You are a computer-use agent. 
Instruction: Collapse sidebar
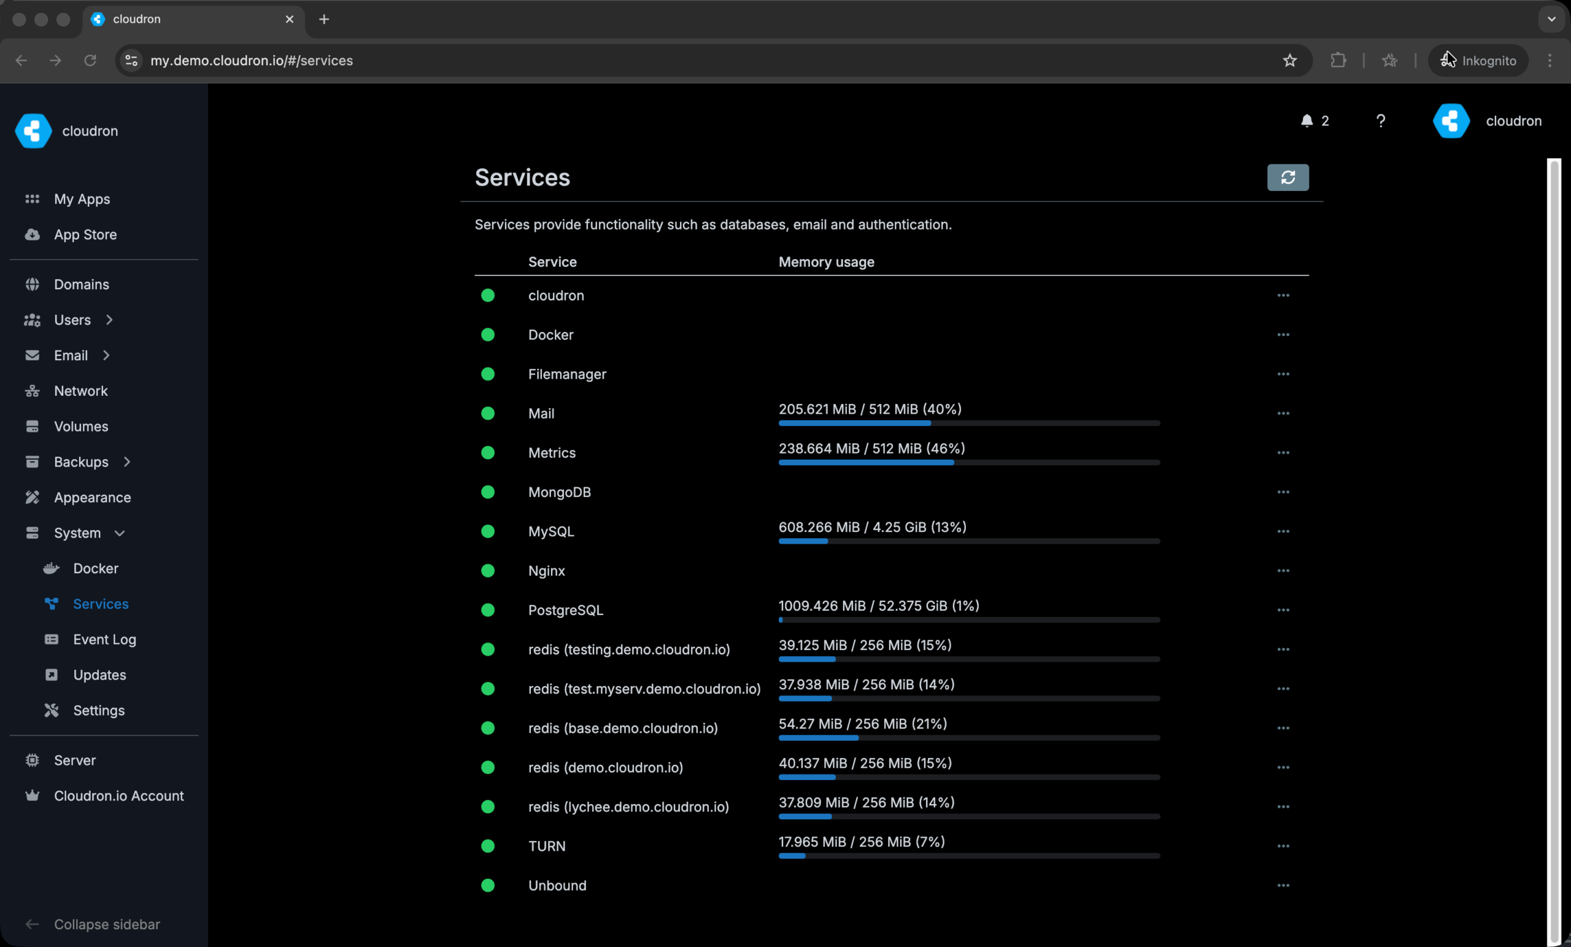point(107,924)
